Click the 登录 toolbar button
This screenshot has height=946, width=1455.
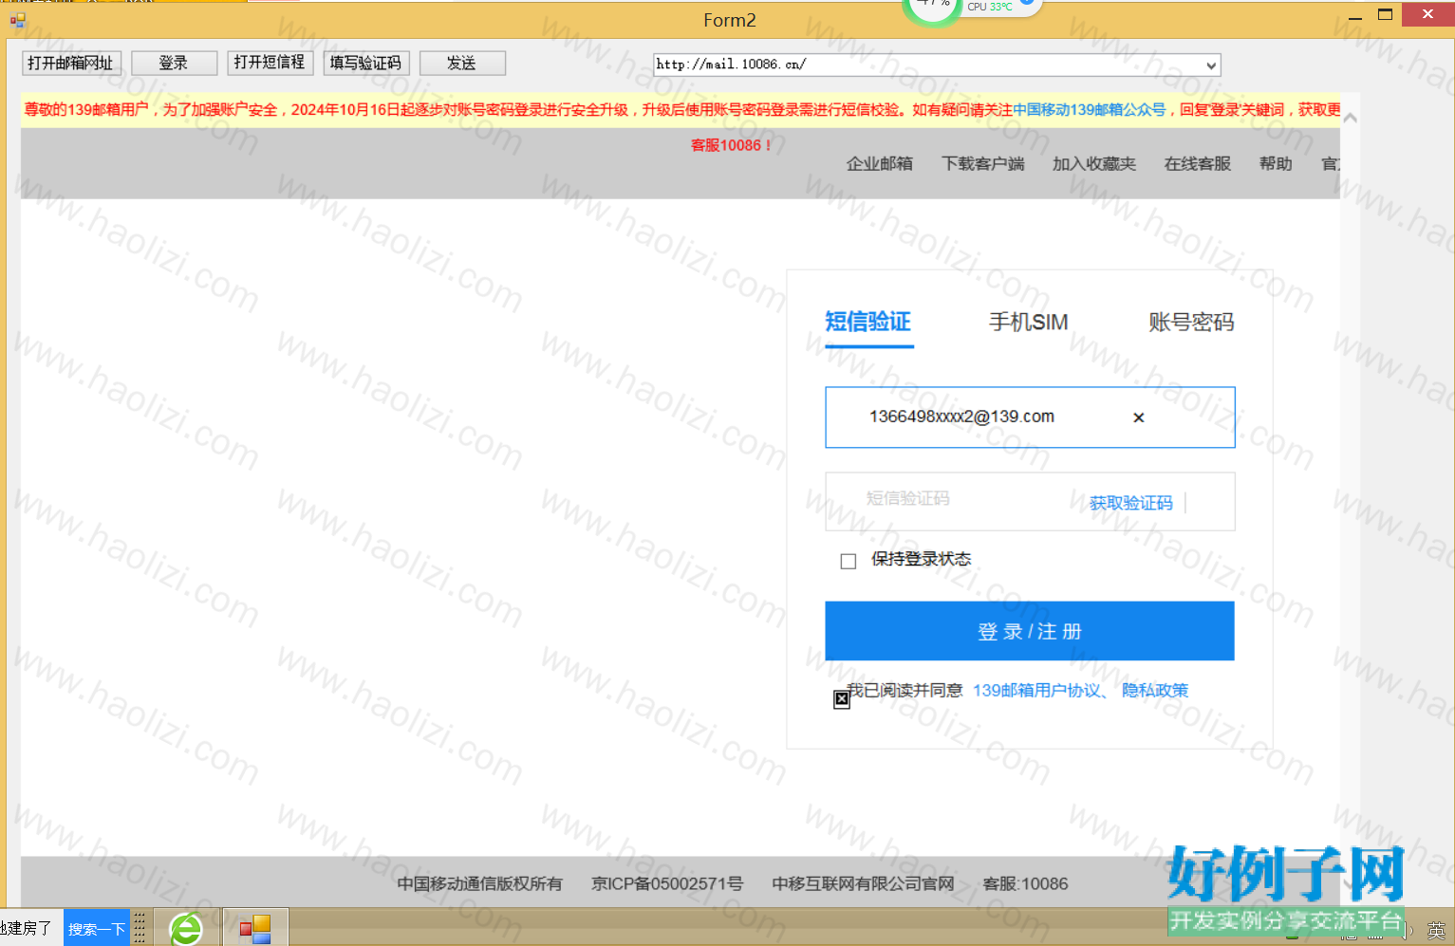(x=174, y=63)
